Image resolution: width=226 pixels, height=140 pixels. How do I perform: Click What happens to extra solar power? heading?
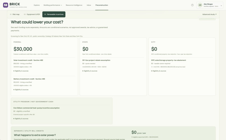pyautogui.click(x=35, y=135)
